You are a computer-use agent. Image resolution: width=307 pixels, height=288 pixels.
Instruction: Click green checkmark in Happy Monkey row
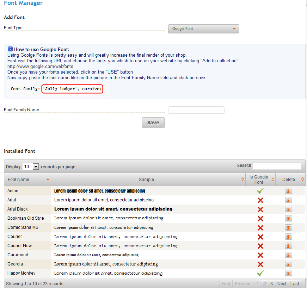pyautogui.click(x=260, y=273)
